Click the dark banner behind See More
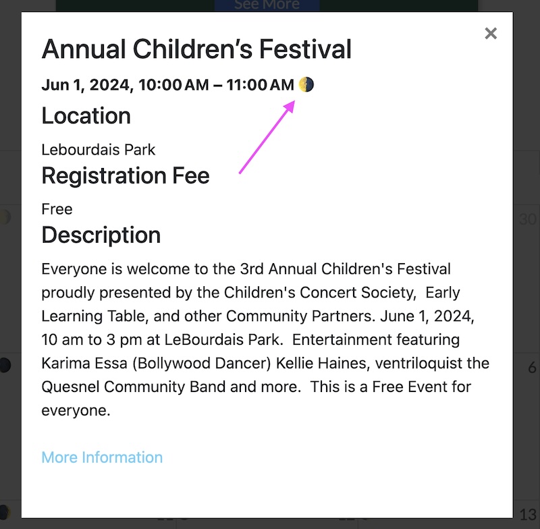This screenshot has height=529, width=540. point(135,5)
